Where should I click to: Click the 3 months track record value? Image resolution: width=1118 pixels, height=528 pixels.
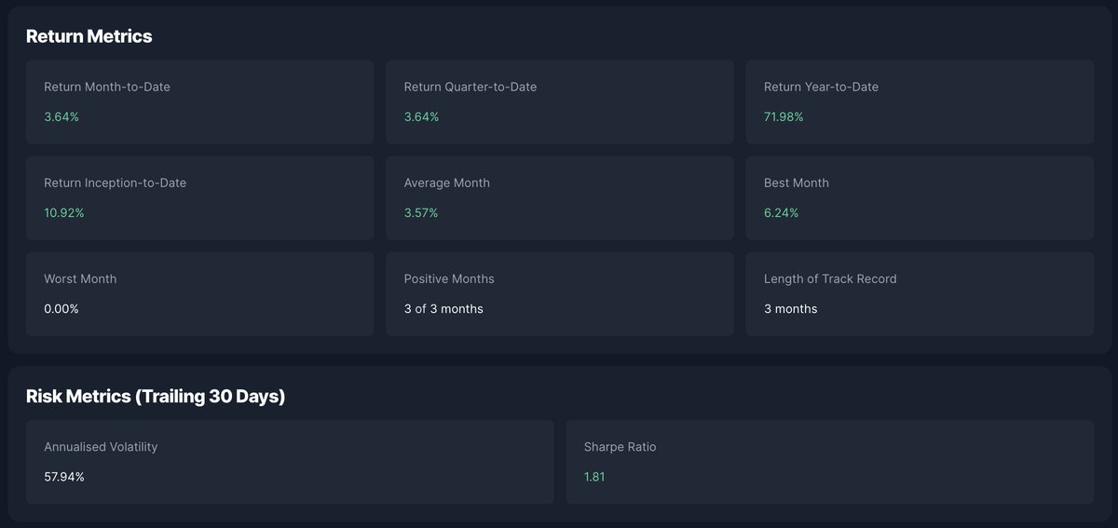pos(791,308)
